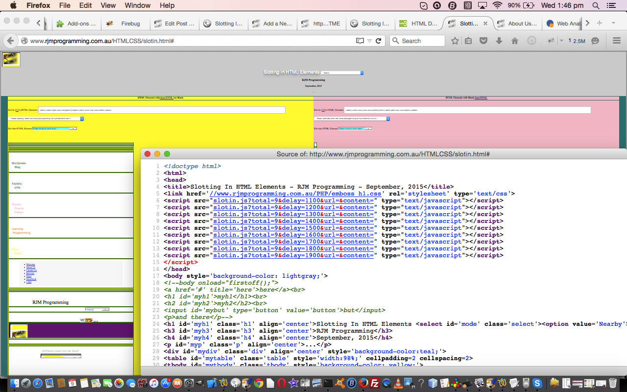Open the Pocket icon in the toolbar
This screenshot has height=392, width=627.
pyautogui.click(x=483, y=41)
